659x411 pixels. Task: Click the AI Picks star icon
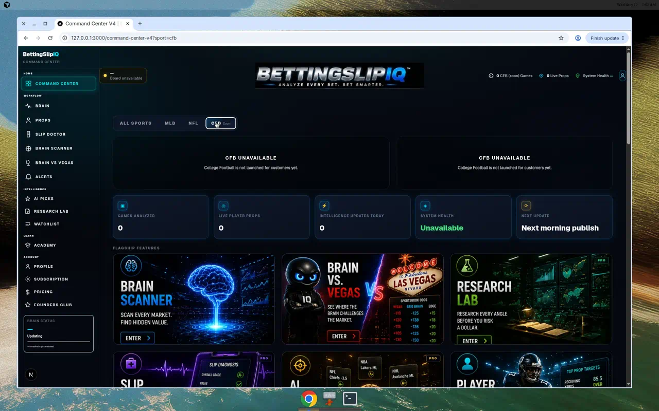click(x=28, y=198)
